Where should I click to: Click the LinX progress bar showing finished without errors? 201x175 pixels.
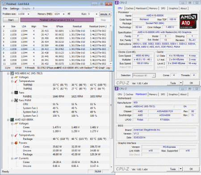tap(57, 20)
